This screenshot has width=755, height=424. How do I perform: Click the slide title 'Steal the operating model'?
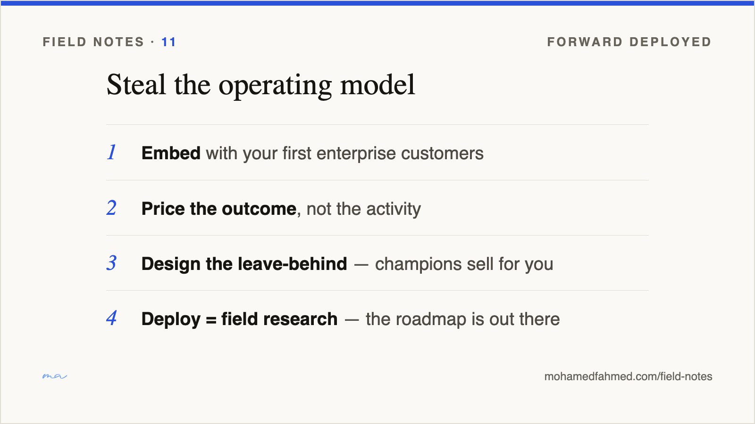(x=261, y=85)
